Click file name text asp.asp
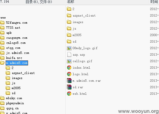This screenshot has width=159, height=114. [79, 54]
